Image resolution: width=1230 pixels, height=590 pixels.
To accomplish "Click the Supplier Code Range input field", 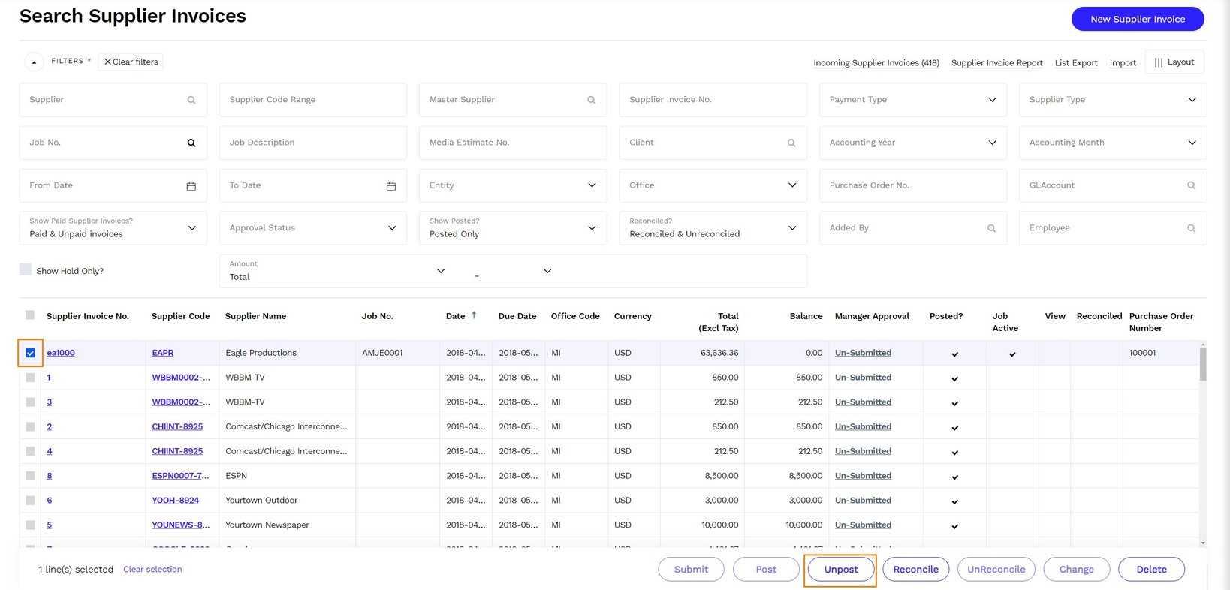I will point(312,100).
